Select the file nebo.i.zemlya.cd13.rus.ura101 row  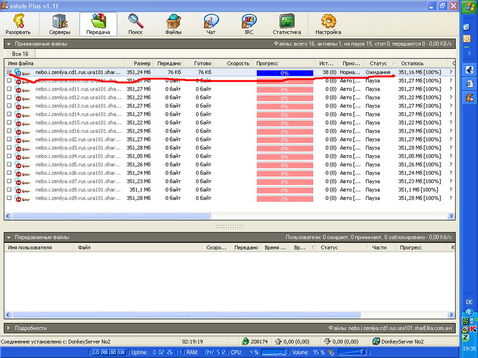[229, 106]
